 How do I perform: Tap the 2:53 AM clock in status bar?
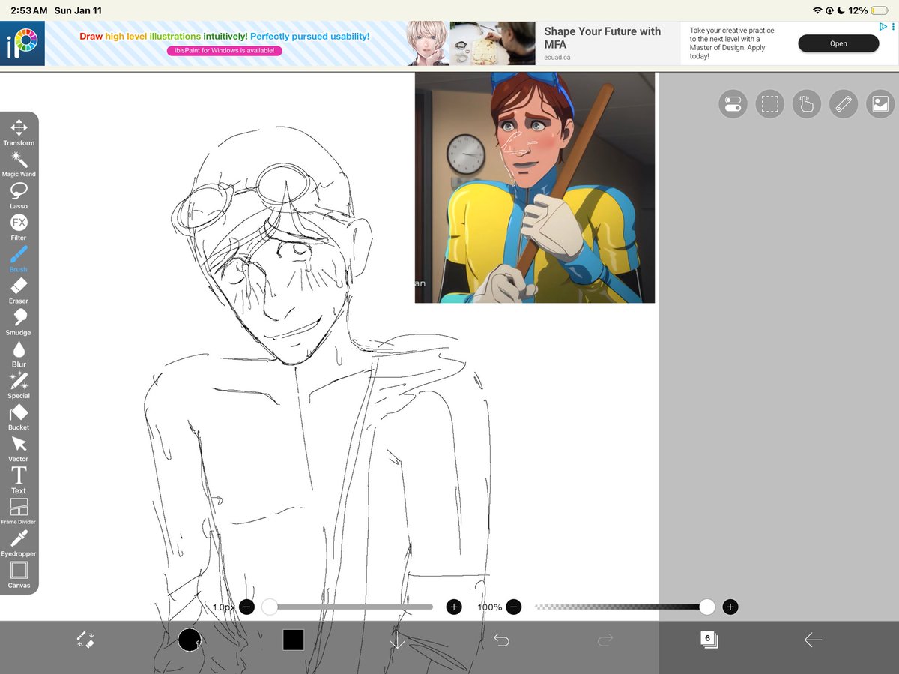point(29,10)
